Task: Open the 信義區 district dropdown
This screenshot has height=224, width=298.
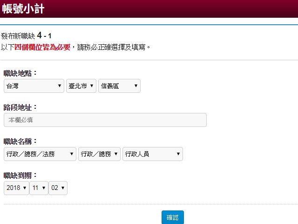Action: [119, 86]
